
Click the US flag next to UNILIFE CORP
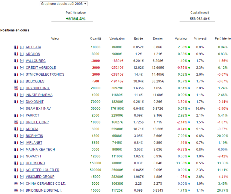pos(16,122)
